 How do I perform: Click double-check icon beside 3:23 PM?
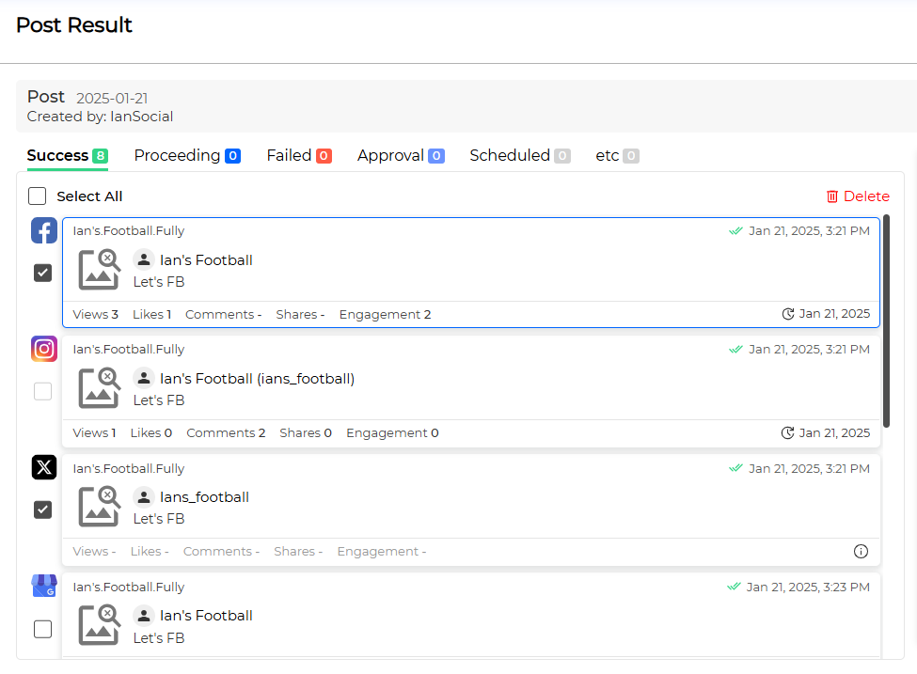(734, 587)
